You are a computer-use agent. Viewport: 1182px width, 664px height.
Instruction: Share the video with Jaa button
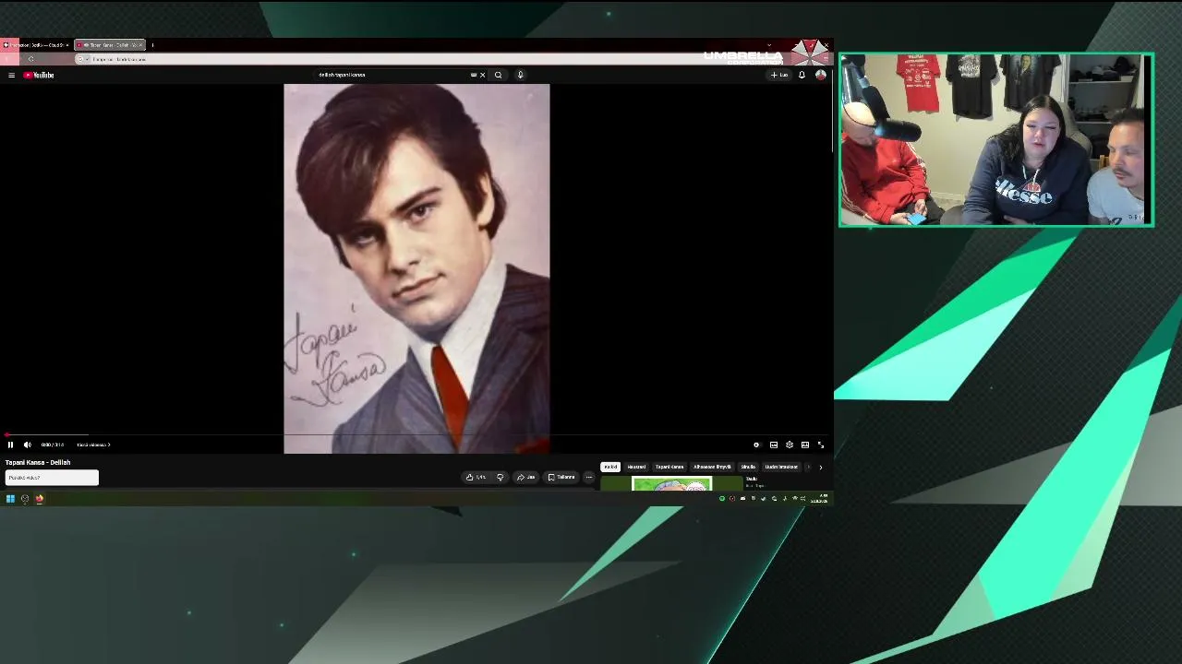coord(526,477)
